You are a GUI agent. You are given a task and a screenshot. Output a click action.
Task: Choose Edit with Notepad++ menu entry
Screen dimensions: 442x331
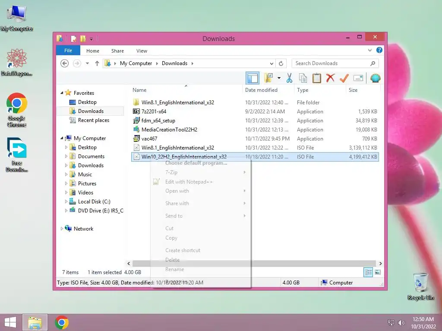200,182
